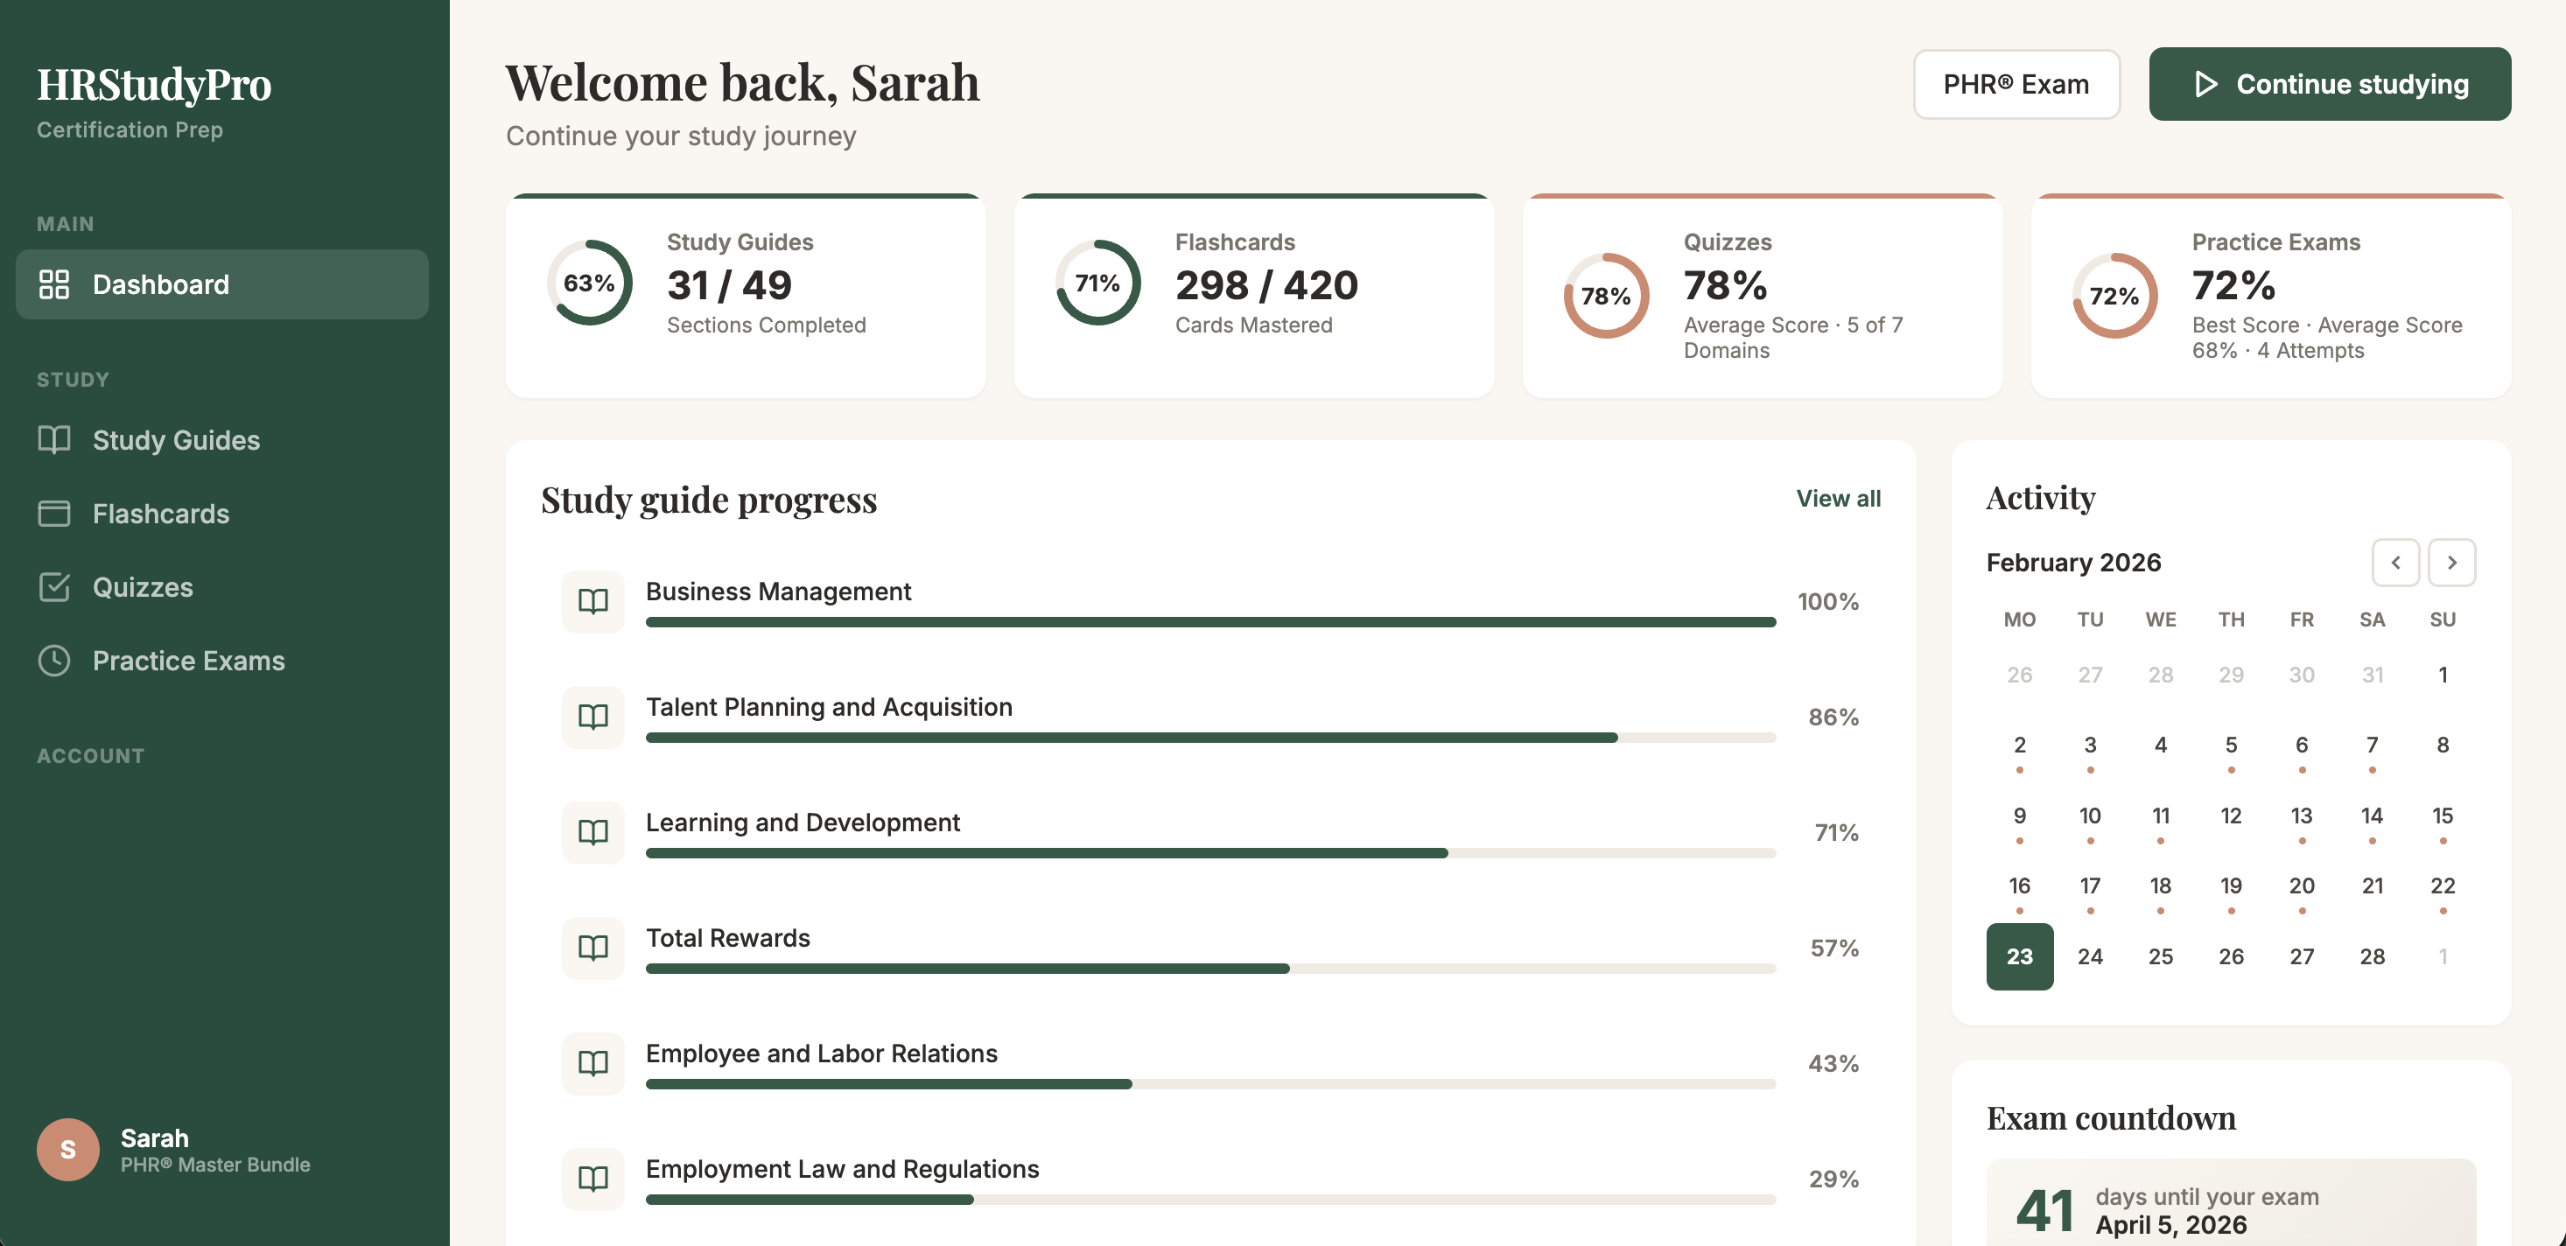Go to previous month in Activity calendar
The width and height of the screenshot is (2566, 1246).
click(2395, 562)
